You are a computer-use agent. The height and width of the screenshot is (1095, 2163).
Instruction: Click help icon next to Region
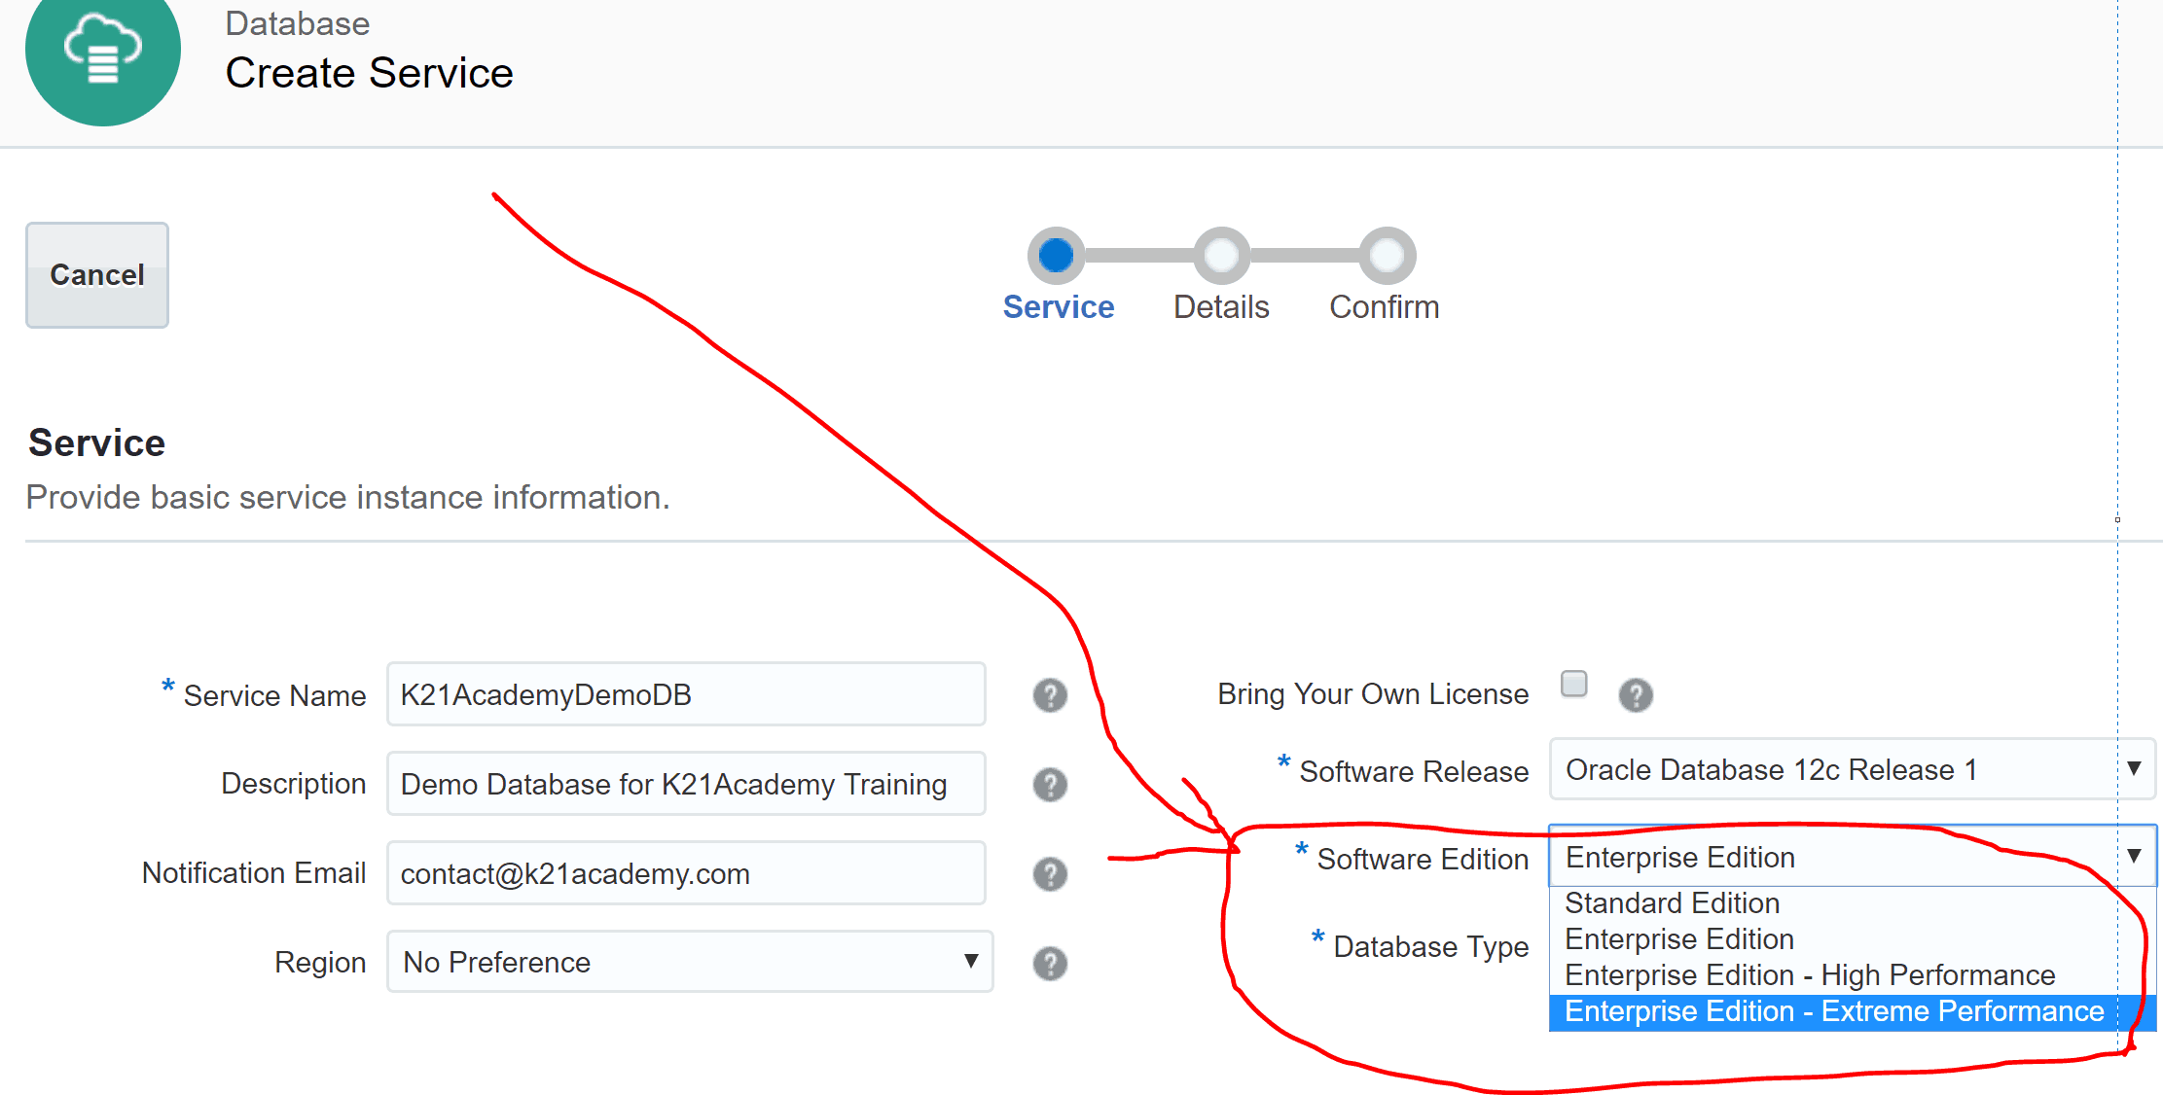(1050, 964)
